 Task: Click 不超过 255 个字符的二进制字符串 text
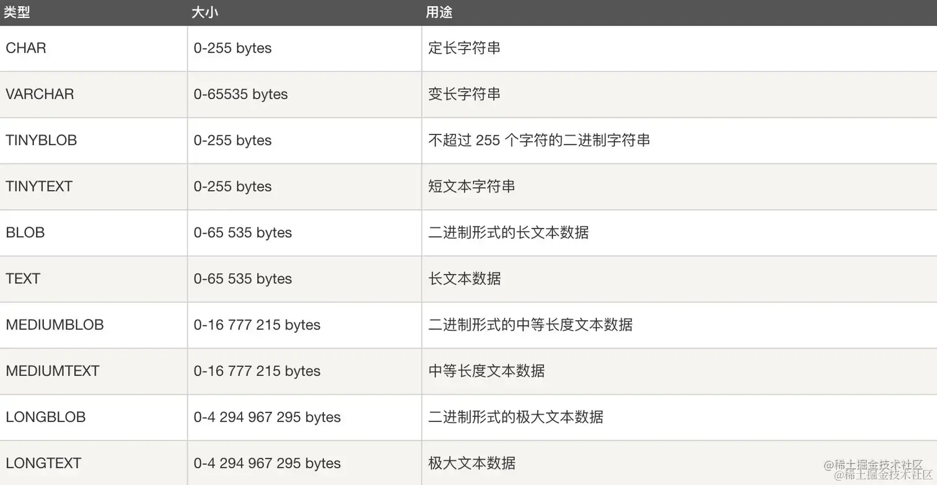coord(539,141)
